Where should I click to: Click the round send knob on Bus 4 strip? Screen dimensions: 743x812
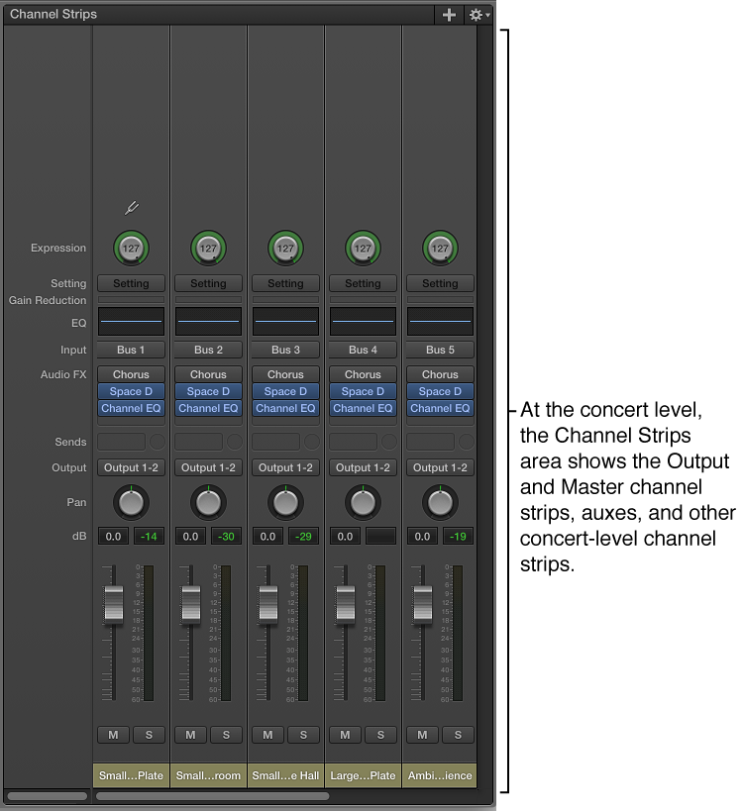(x=388, y=442)
